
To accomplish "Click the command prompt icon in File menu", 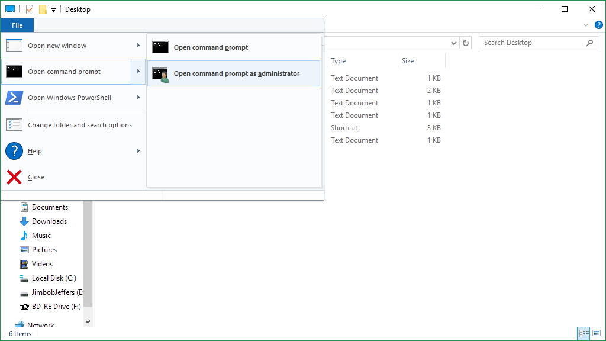I will (14, 72).
